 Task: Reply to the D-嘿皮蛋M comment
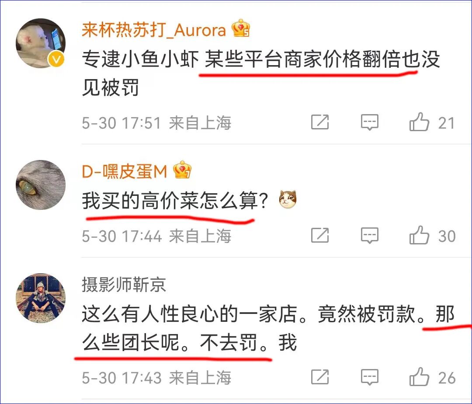(370, 235)
